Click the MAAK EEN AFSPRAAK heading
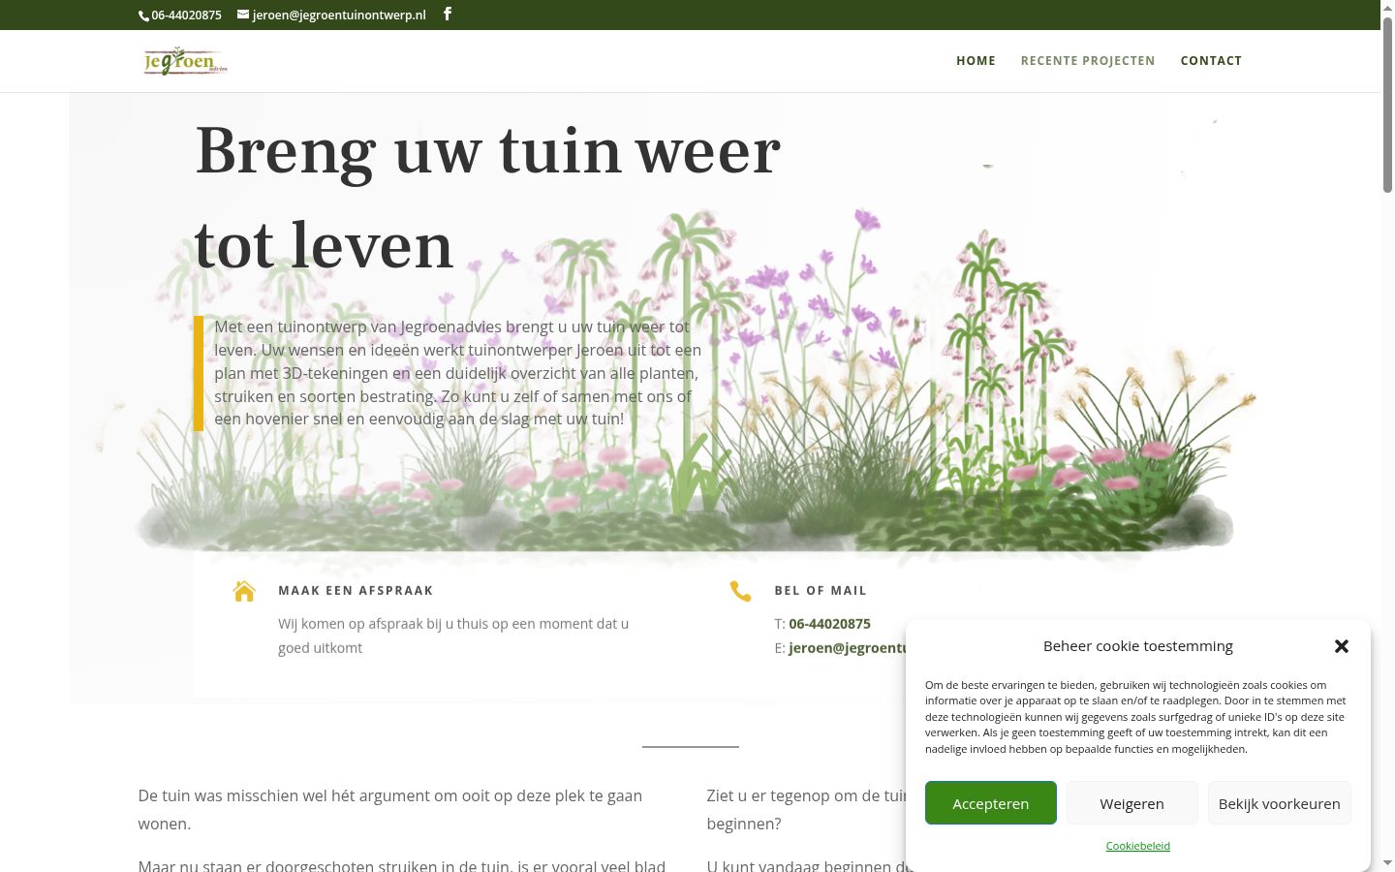This screenshot has height=872, width=1395. [356, 590]
